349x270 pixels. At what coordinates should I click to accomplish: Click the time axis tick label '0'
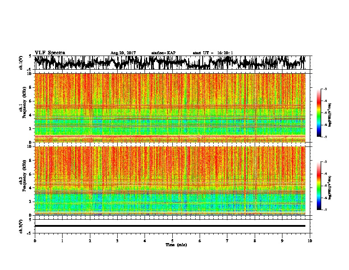coord(35,241)
